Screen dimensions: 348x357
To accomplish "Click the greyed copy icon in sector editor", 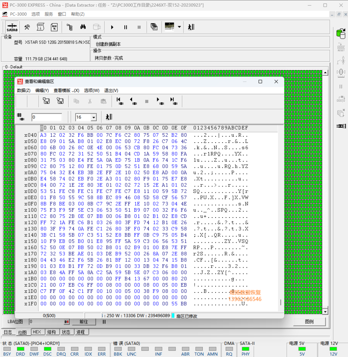I will tap(76, 101).
